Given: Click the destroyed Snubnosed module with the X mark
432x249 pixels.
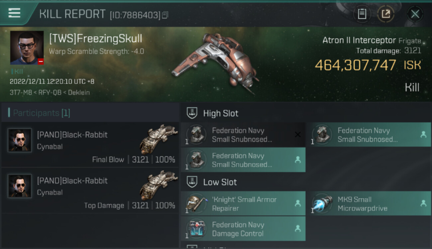Looking at the screenshot, I should coord(243,134).
